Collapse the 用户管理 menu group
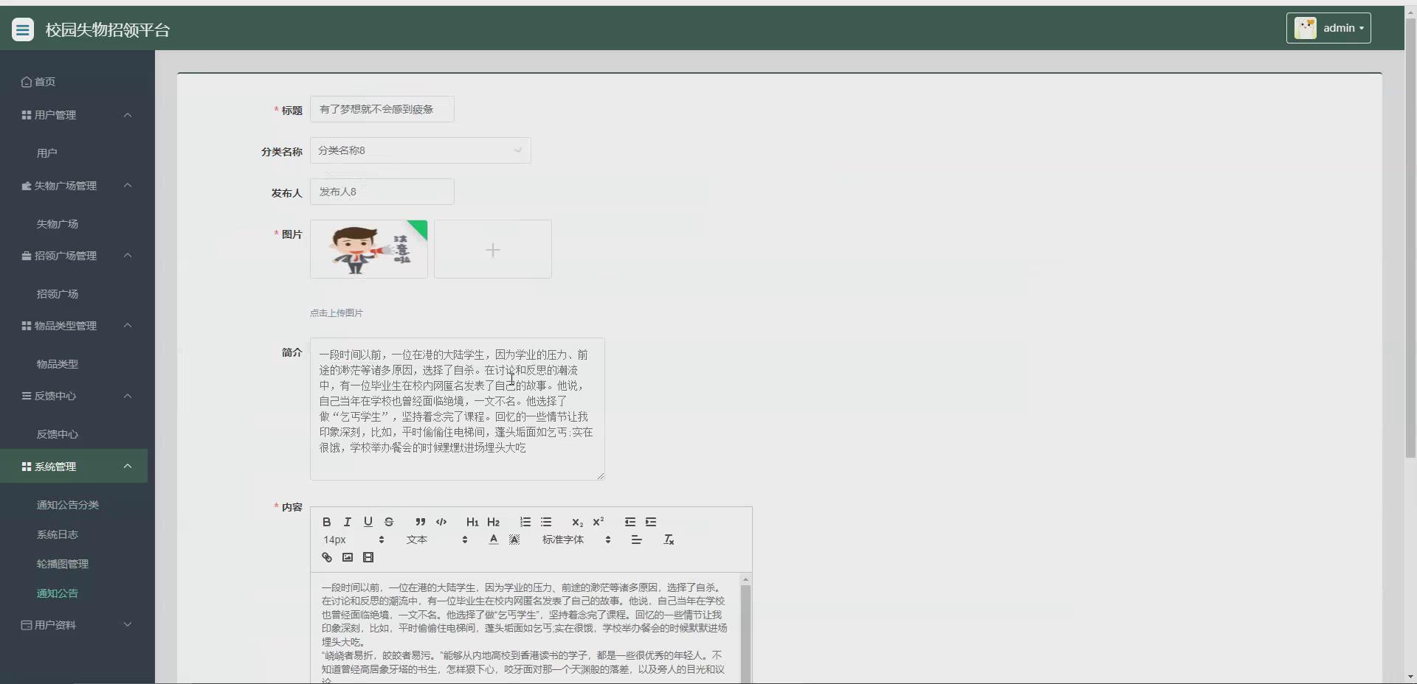Viewport: 1417px width, 684px height. click(x=74, y=115)
